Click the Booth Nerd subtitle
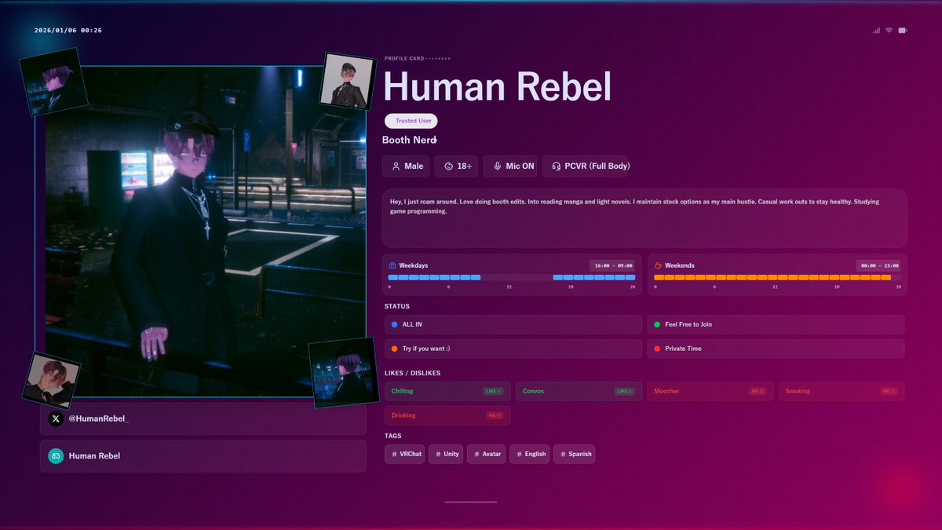Screen dimensions: 942x530 (409, 140)
